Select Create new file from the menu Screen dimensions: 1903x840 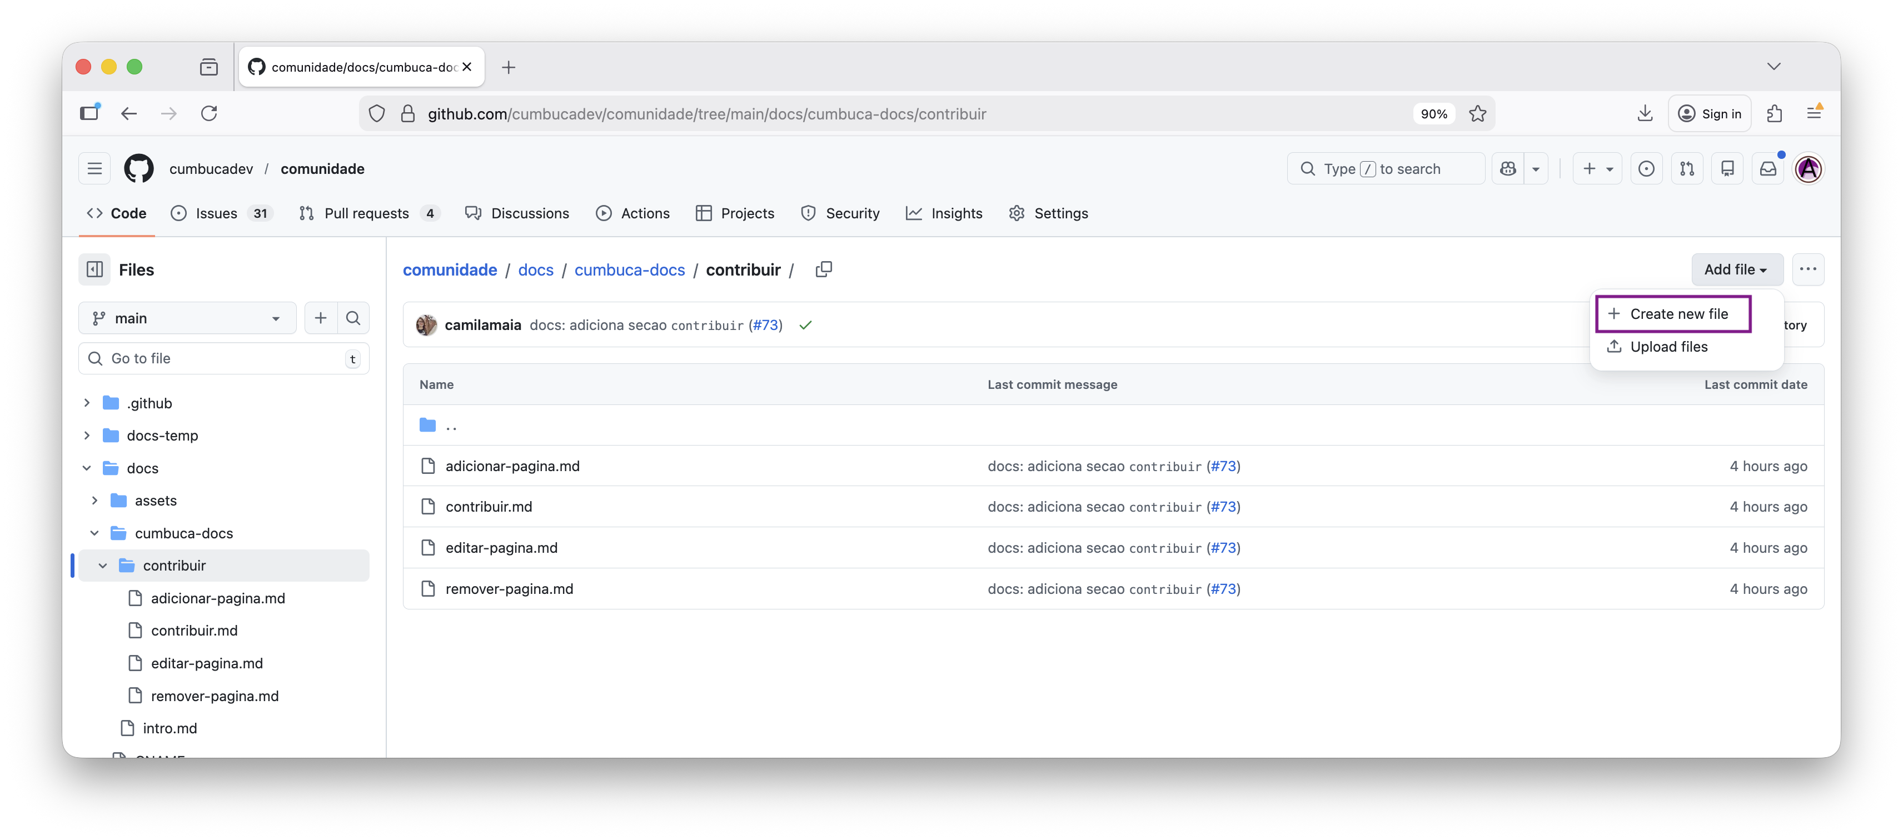click(x=1673, y=314)
